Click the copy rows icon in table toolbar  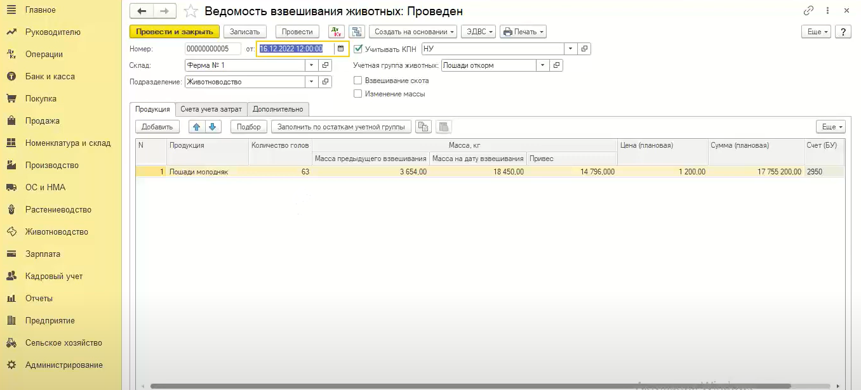pyautogui.click(x=423, y=127)
